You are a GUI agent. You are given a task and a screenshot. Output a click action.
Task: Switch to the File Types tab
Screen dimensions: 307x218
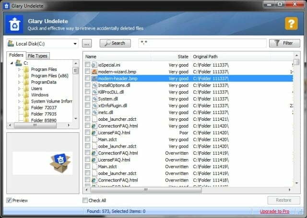pos(37,56)
